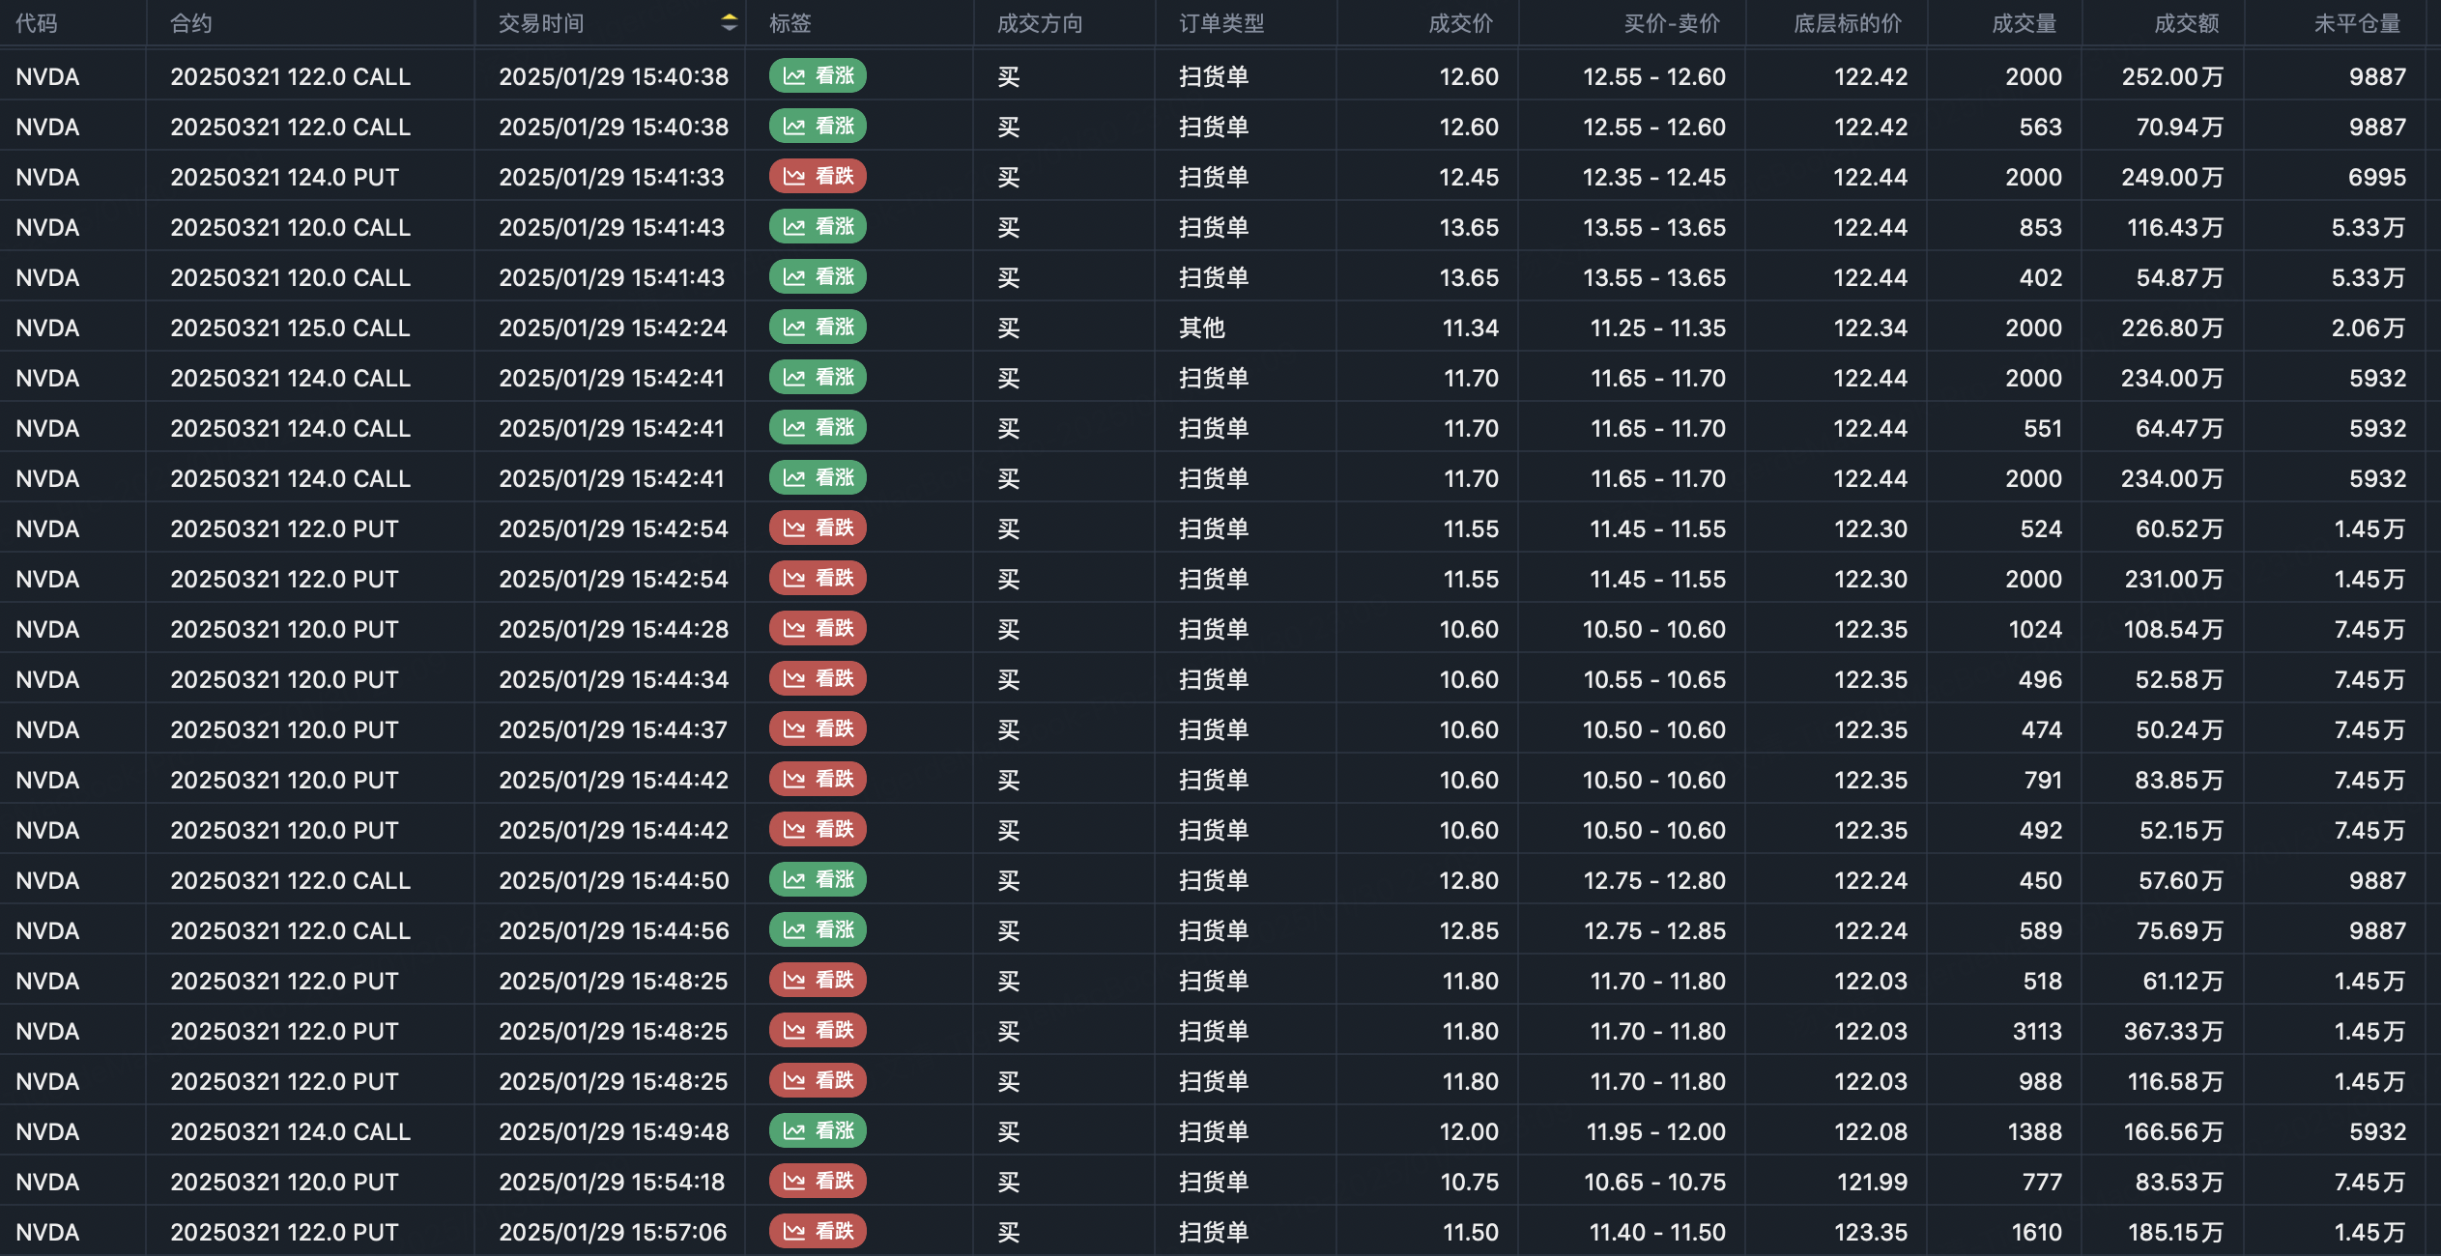Click the 20250321 125.0 CALL contract cell
Viewport: 2441px width, 1256px height.
coord(290,328)
